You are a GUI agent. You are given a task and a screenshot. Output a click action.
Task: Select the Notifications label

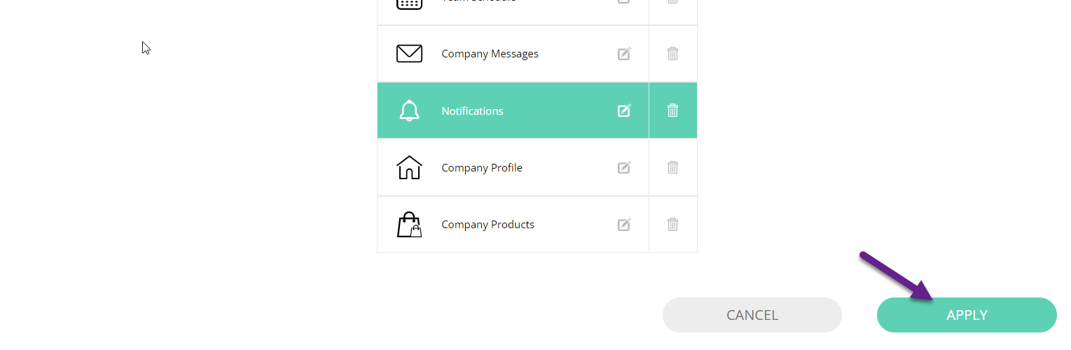[x=472, y=111]
